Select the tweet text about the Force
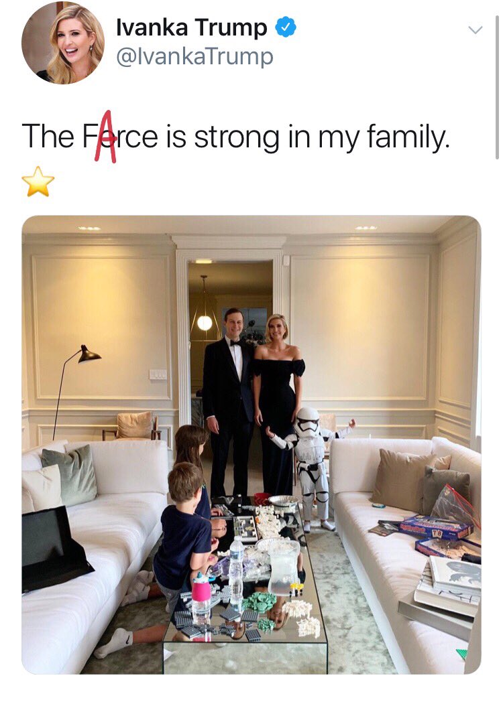Image resolution: width=503 pixels, height=704 pixels. [x=235, y=137]
